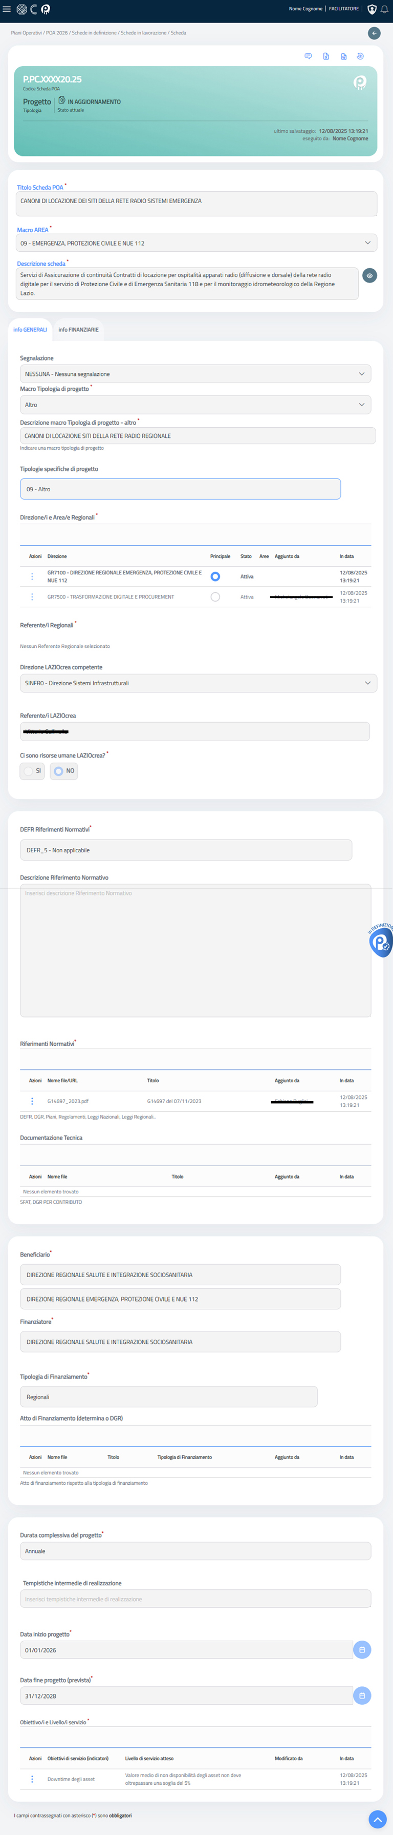Click into Descrizione Riferimento Normativo text area

point(195,950)
